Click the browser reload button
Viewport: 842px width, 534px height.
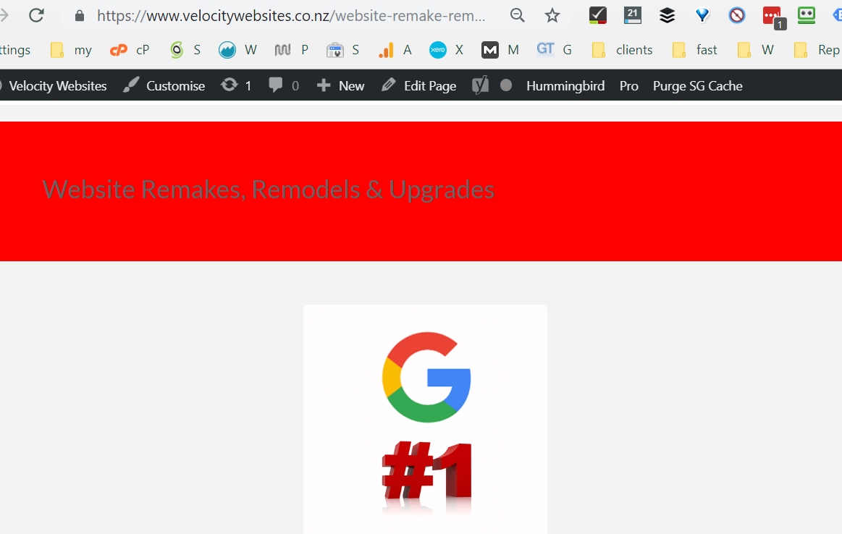[x=36, y=15]
